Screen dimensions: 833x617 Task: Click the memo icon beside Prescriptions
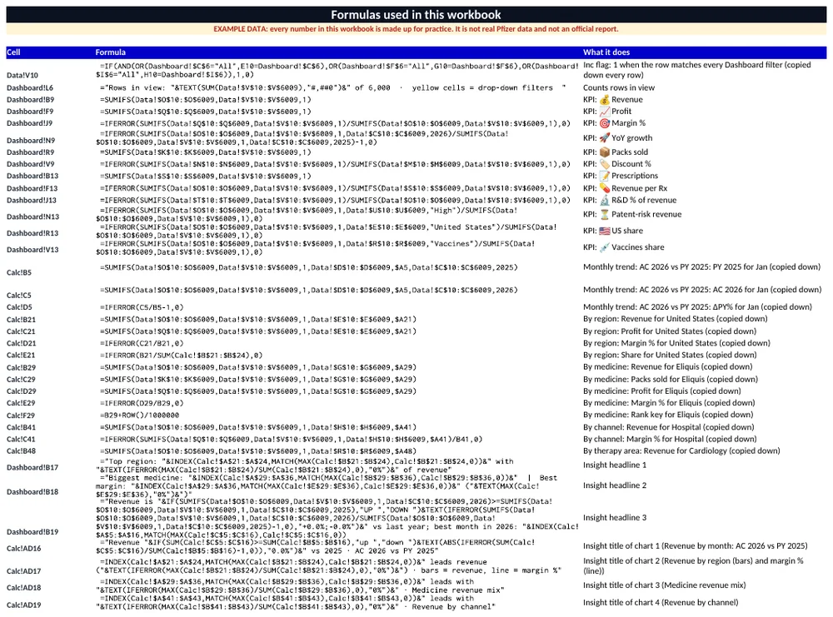tap(605, 176)
